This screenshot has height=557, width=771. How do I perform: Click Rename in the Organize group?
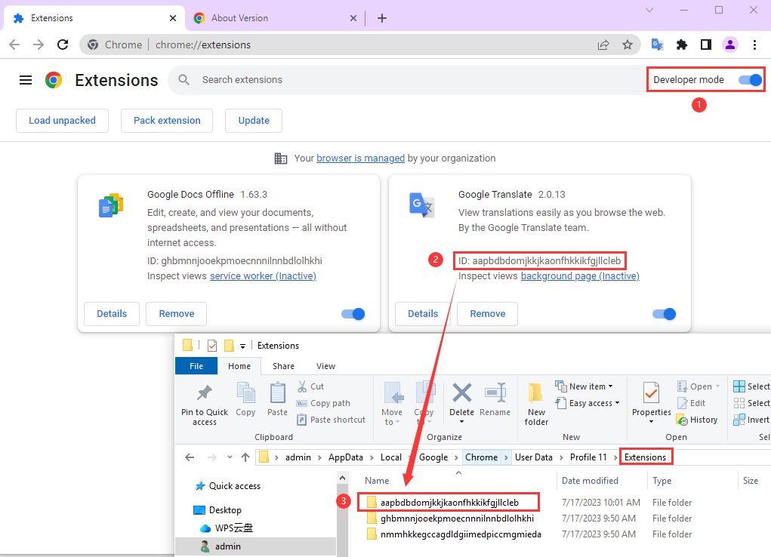[x=495, y=400]
